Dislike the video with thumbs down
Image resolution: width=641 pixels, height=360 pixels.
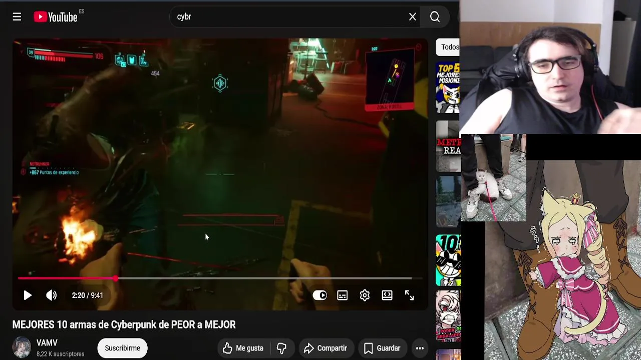click(x=282, y=348)
